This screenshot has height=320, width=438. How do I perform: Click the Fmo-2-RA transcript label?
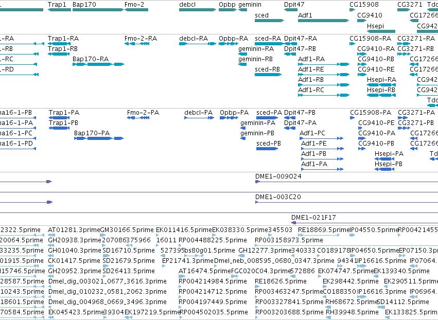click(x=141, y=39)
